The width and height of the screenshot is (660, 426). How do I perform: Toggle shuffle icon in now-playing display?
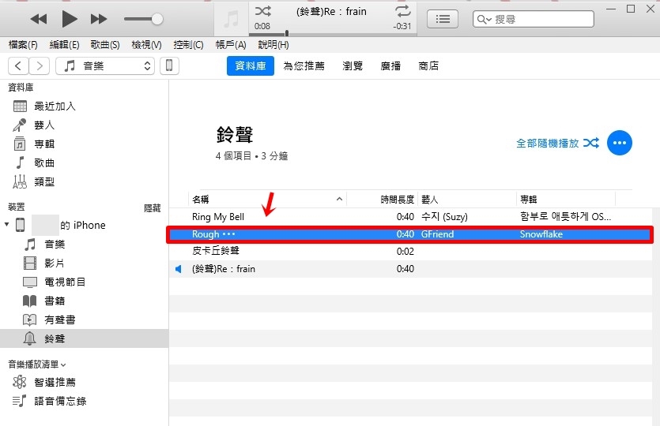click(x=263, y=11)
